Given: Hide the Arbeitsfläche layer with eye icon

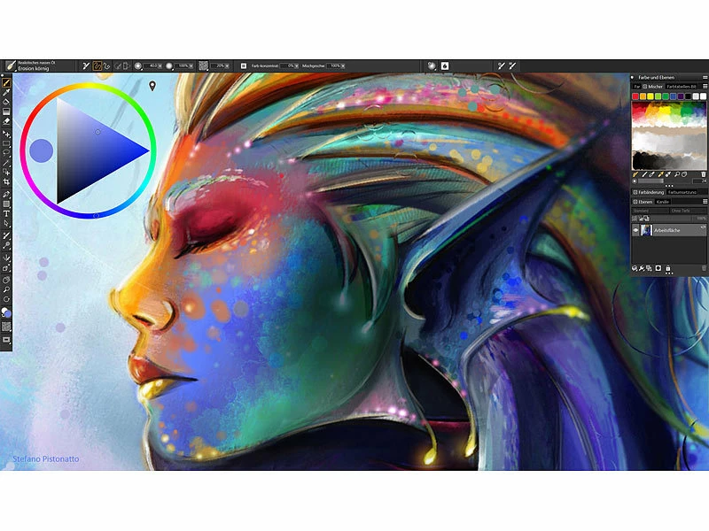Looking at the screenshot, I should click(x=635, y=230).
